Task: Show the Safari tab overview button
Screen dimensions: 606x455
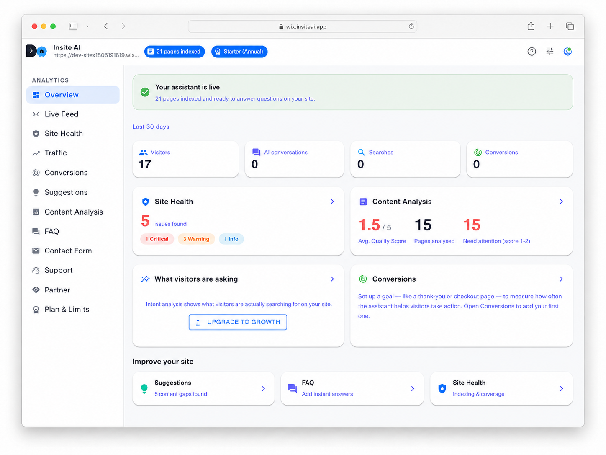Action: pyautogui.click(x=570, y=26)
